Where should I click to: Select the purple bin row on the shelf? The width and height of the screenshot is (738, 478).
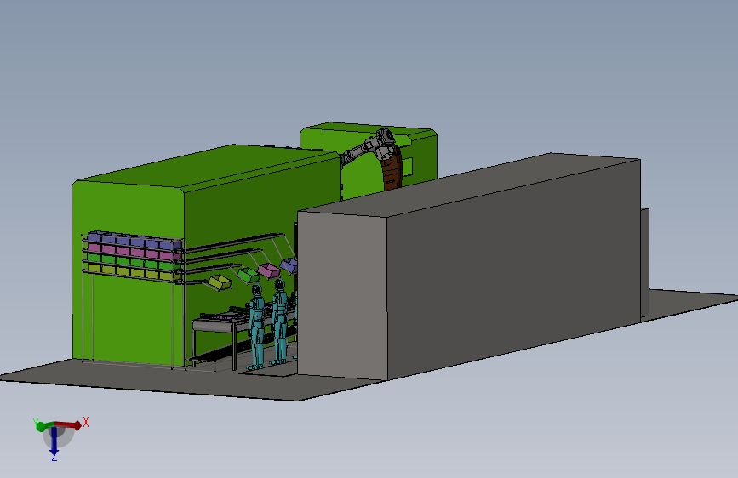coord(134,241)
